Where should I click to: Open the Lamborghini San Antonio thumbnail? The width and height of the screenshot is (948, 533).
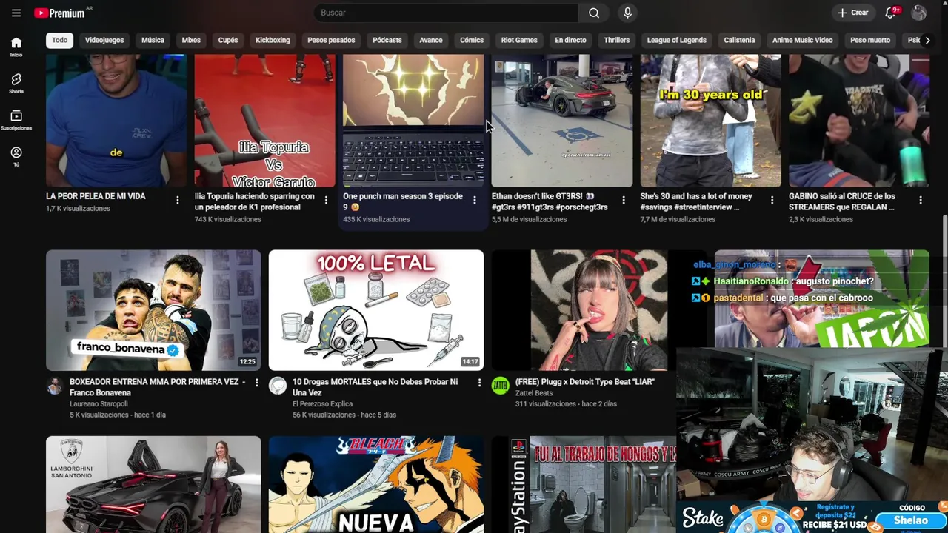(153, 484)
